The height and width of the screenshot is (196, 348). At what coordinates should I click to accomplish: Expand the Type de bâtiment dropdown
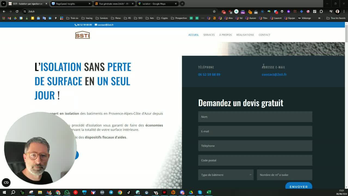click(226, 175)
